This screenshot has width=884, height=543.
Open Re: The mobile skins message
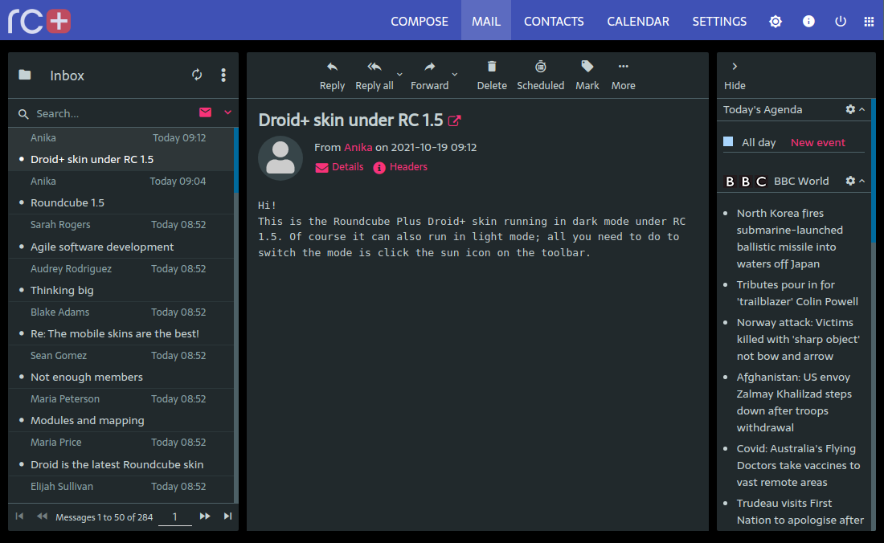pos(121,324)
